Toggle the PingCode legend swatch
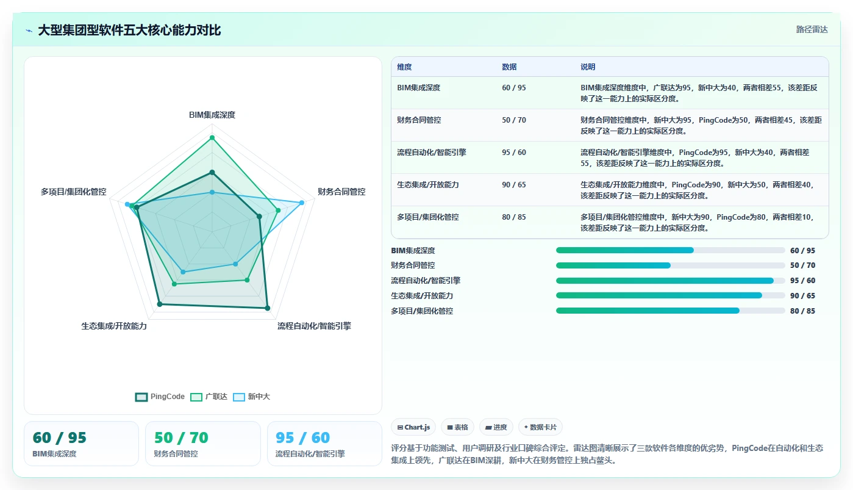This screenshot has height=490, width=853. click(141, 397)
